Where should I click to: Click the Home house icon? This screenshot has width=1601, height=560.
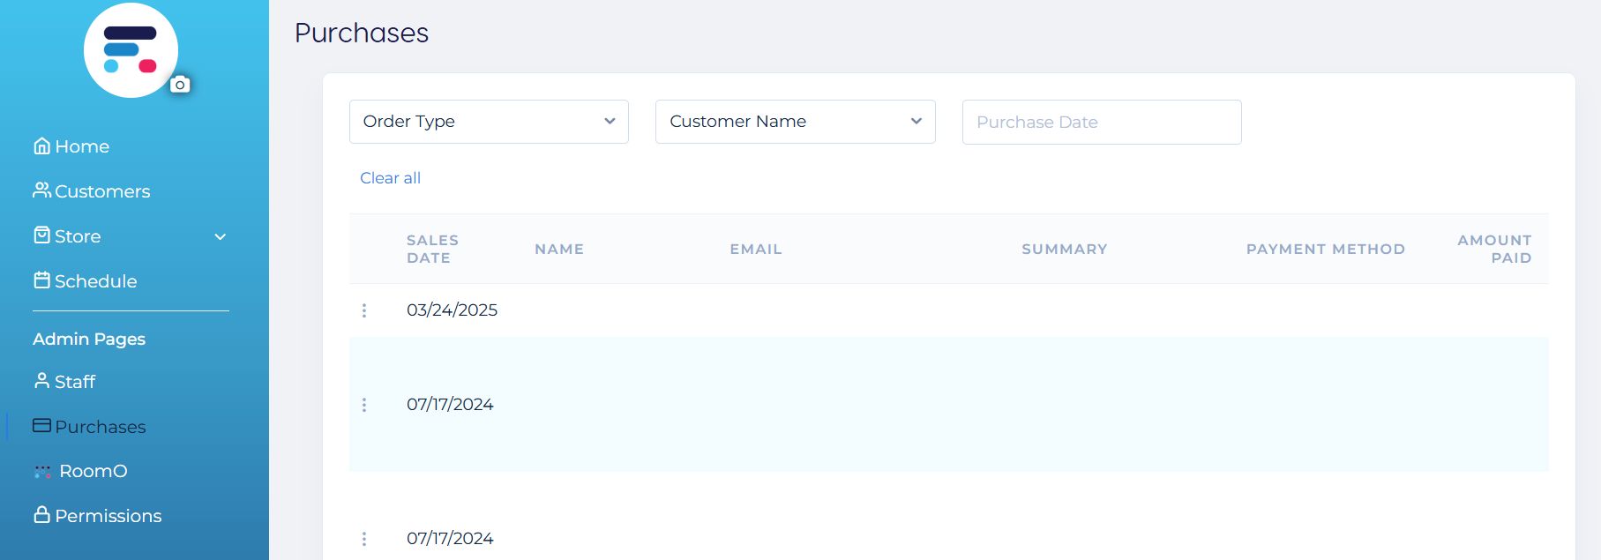[41, 146]
